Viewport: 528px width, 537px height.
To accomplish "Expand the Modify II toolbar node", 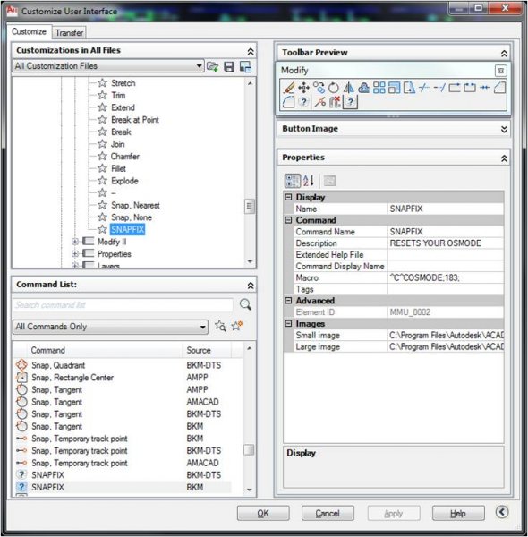I will click(75, 242).
